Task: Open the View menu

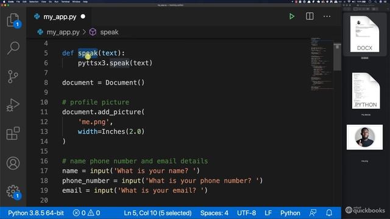Action: 43,1
